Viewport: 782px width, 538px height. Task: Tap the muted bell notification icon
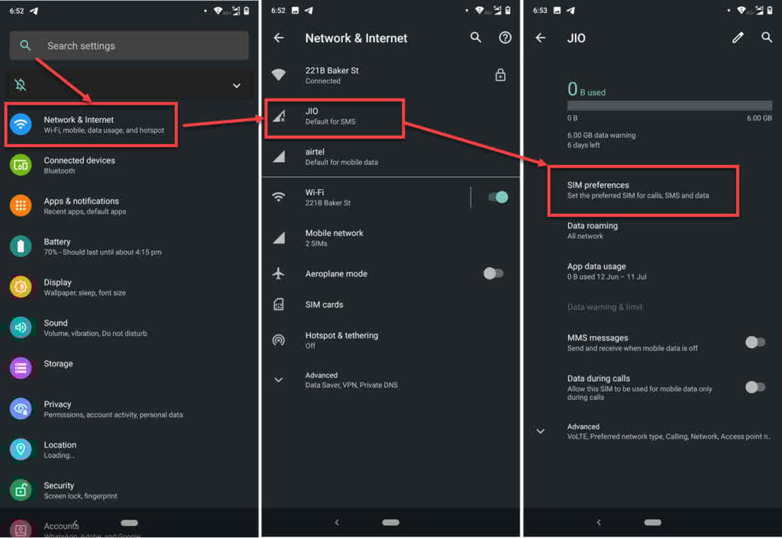[21, 85]
